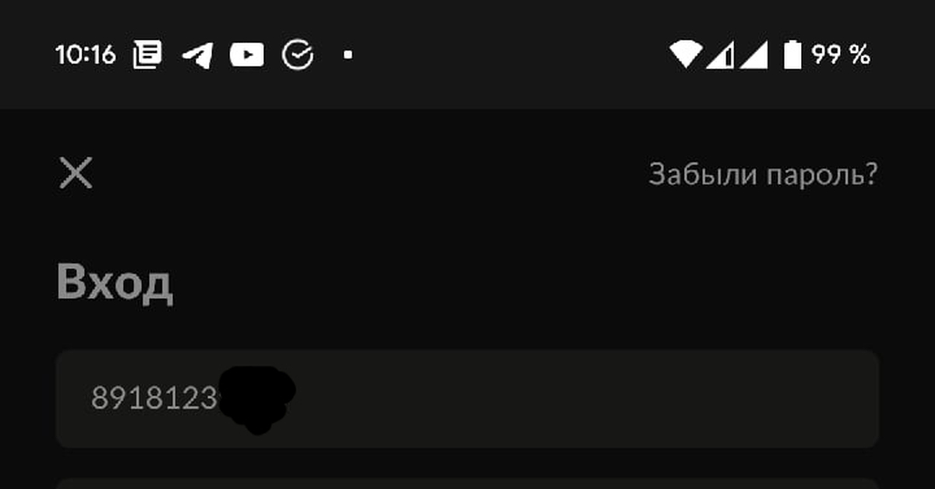
Task: Tap the first cellular signal icon
Action: pyautogui.click(x=721, y=56)
